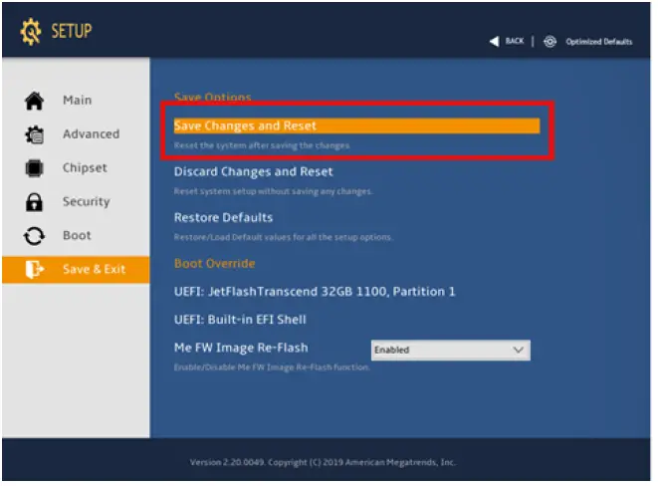The height and width of the screenshot is (486, 658).
Task: Choose Discard Changes and Reset
Action: [x=254, y=171]
